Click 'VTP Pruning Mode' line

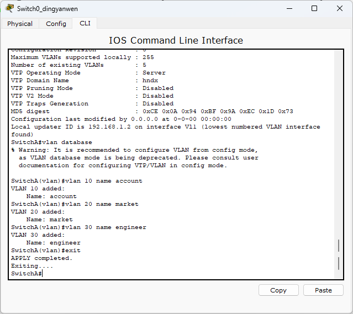tap(92, 88)
